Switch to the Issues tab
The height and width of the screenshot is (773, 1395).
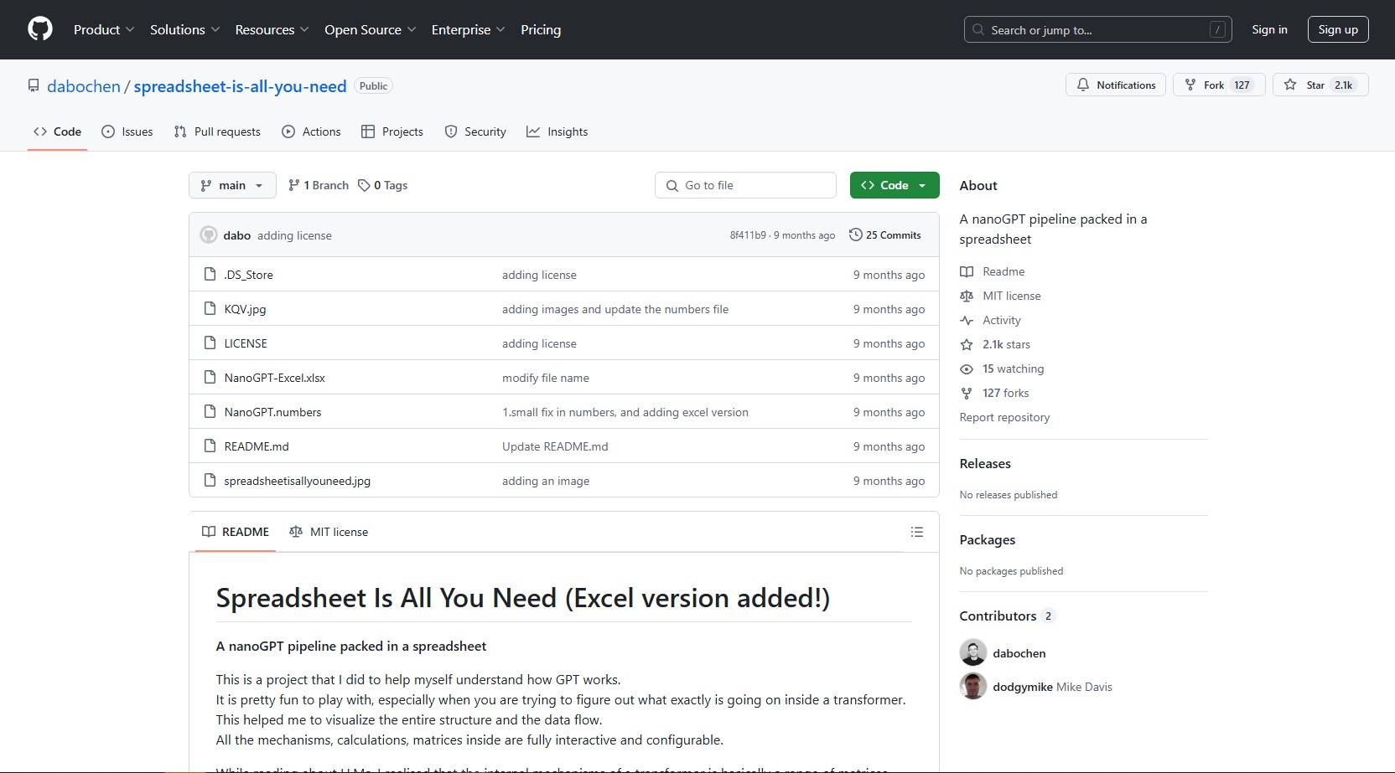click(127, 132)
